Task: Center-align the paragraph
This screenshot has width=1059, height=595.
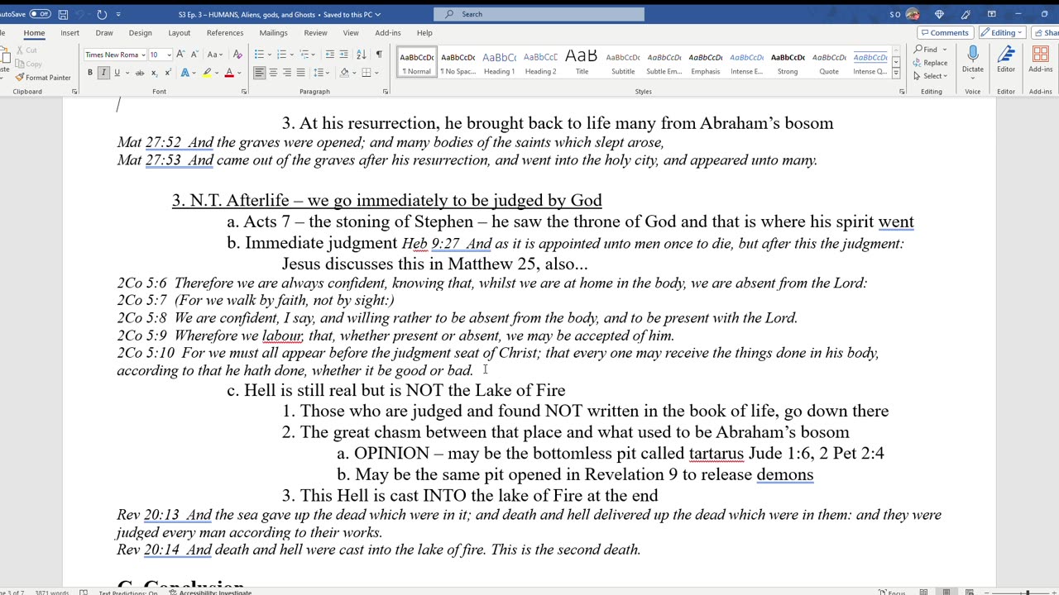Action: [273, 73]
